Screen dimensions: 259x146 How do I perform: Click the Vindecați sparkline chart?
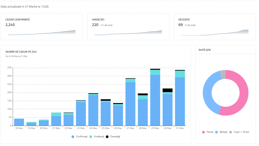128,33
